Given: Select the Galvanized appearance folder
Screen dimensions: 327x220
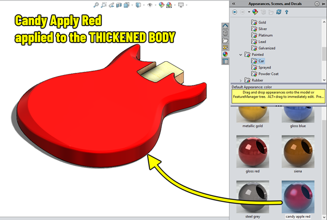Looking at the screenshot, I should tap(264, 48).
